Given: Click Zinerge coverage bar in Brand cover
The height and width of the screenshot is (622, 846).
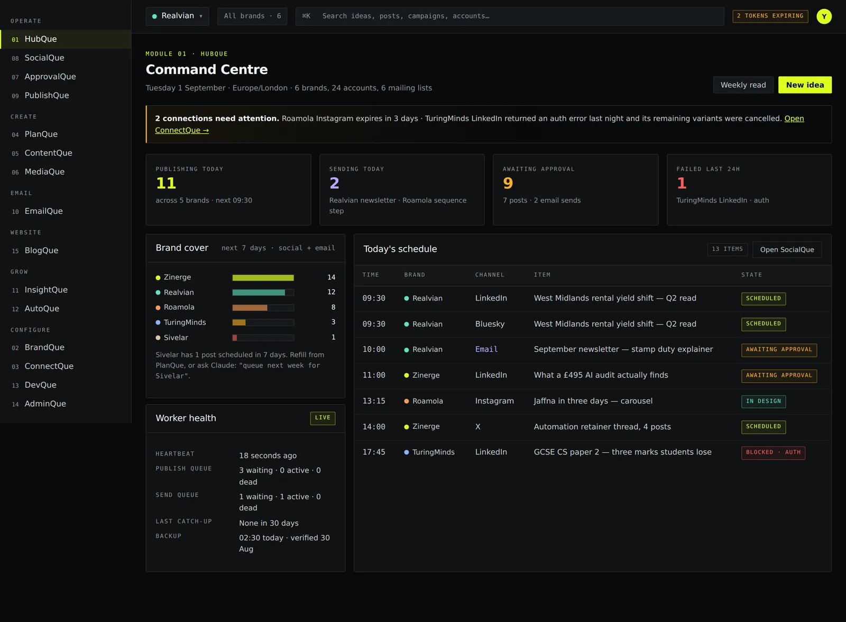Looking at the screenshot, I should (263, 278).
